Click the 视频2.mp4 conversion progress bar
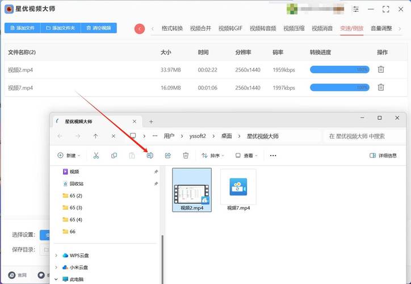 339,69
